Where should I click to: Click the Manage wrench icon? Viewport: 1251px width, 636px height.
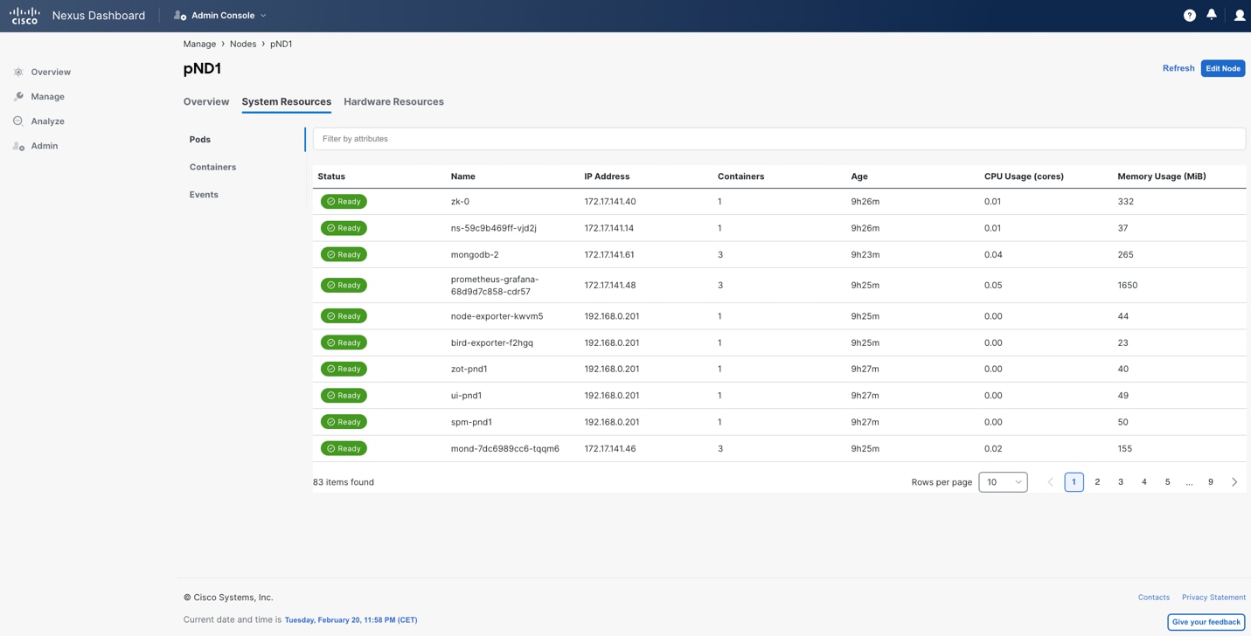click(x=18, y=97)
